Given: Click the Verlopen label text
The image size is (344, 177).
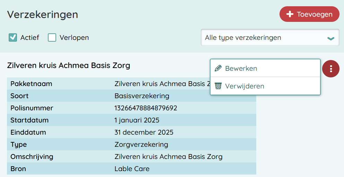Looking at the screenshot, I should 74,37.
